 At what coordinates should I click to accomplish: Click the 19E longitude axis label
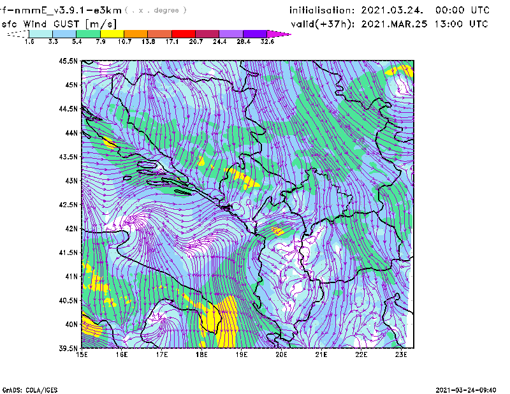click(242, 354)
